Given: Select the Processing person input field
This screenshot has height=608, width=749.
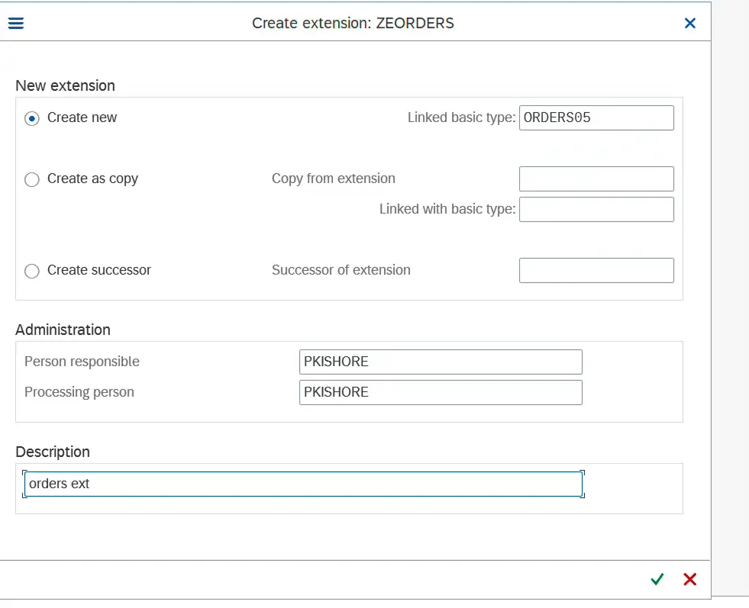Looking at the screenshot, I should point(440,392).
